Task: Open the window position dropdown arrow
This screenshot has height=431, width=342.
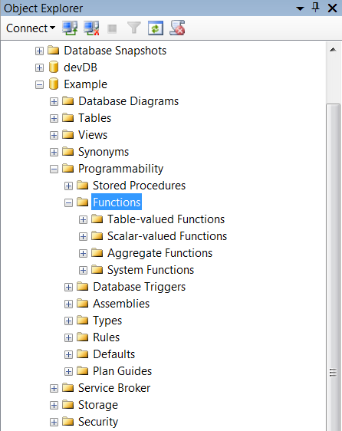Action: 301,8
